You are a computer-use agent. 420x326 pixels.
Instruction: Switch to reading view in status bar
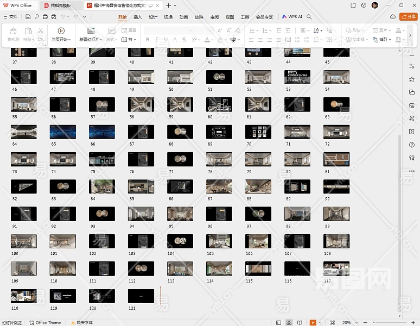point(300,323)
